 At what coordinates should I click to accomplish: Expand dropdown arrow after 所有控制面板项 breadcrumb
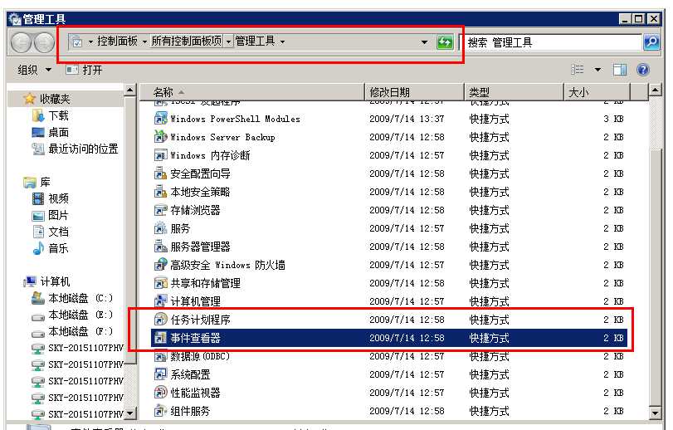[x=228, y=42]
